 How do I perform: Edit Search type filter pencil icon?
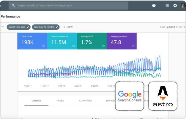tap(28, 27)
